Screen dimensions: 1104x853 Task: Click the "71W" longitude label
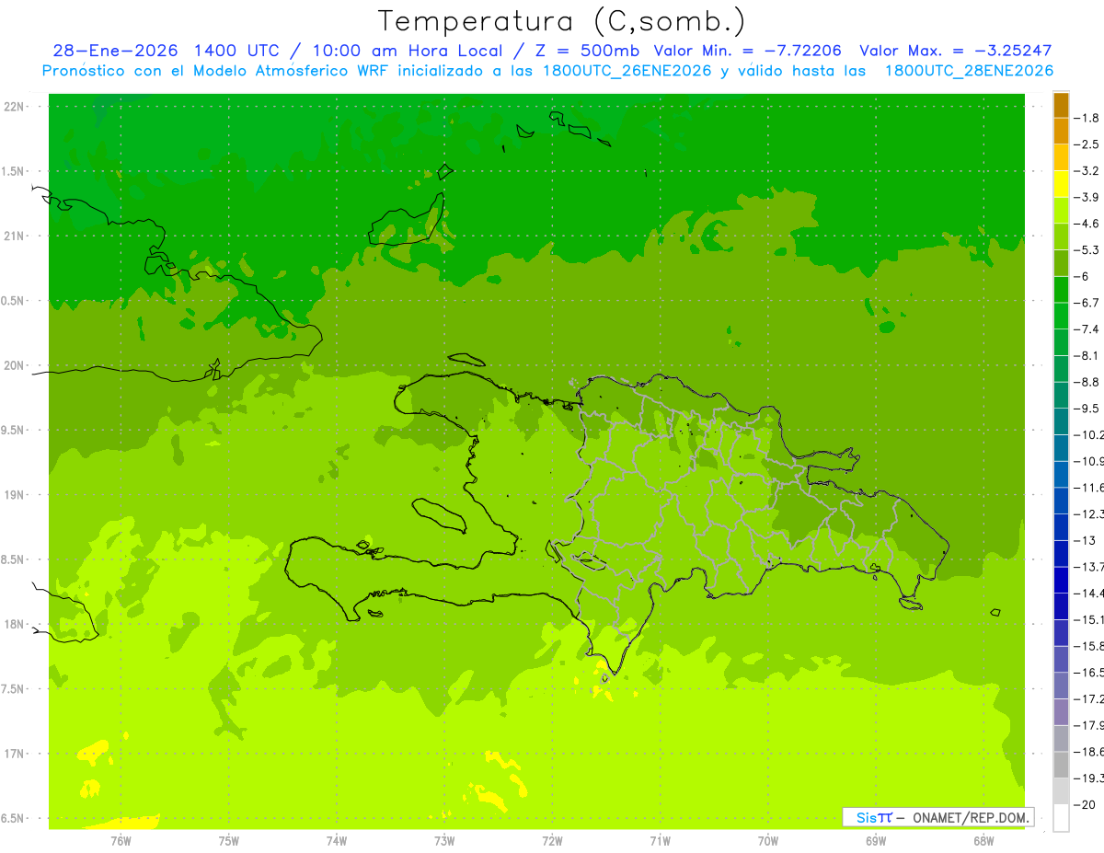pos(660,841)
